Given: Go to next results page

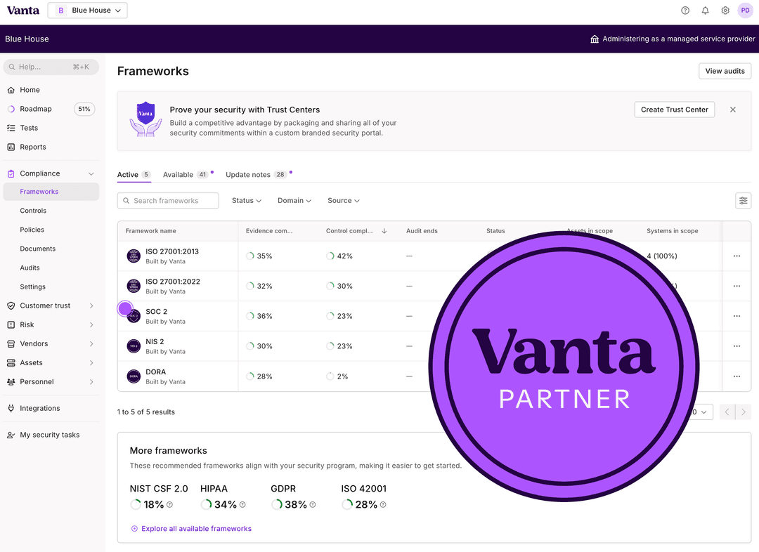Looking at the screenshot, I should pyautogui.click(x=744, y=412).
